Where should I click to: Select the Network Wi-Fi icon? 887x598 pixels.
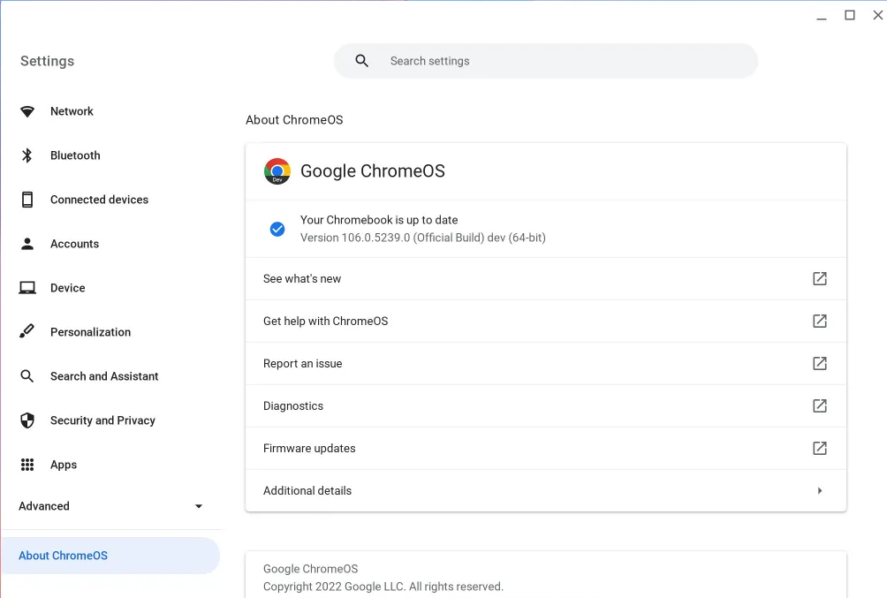point(27,111)
